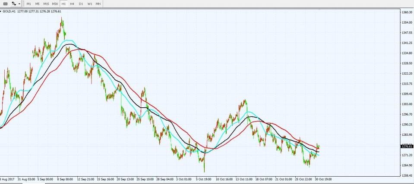The image size is (414, 184).
Task: Click the arrows icon left of M1
Action: point(14,3)
